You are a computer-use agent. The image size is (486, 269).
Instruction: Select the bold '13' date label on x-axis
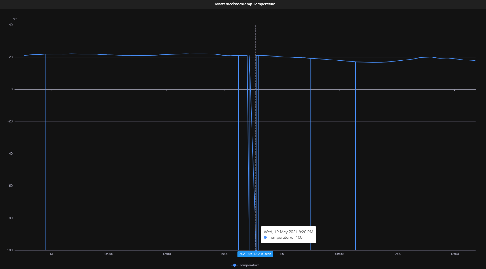pos(282,254)
